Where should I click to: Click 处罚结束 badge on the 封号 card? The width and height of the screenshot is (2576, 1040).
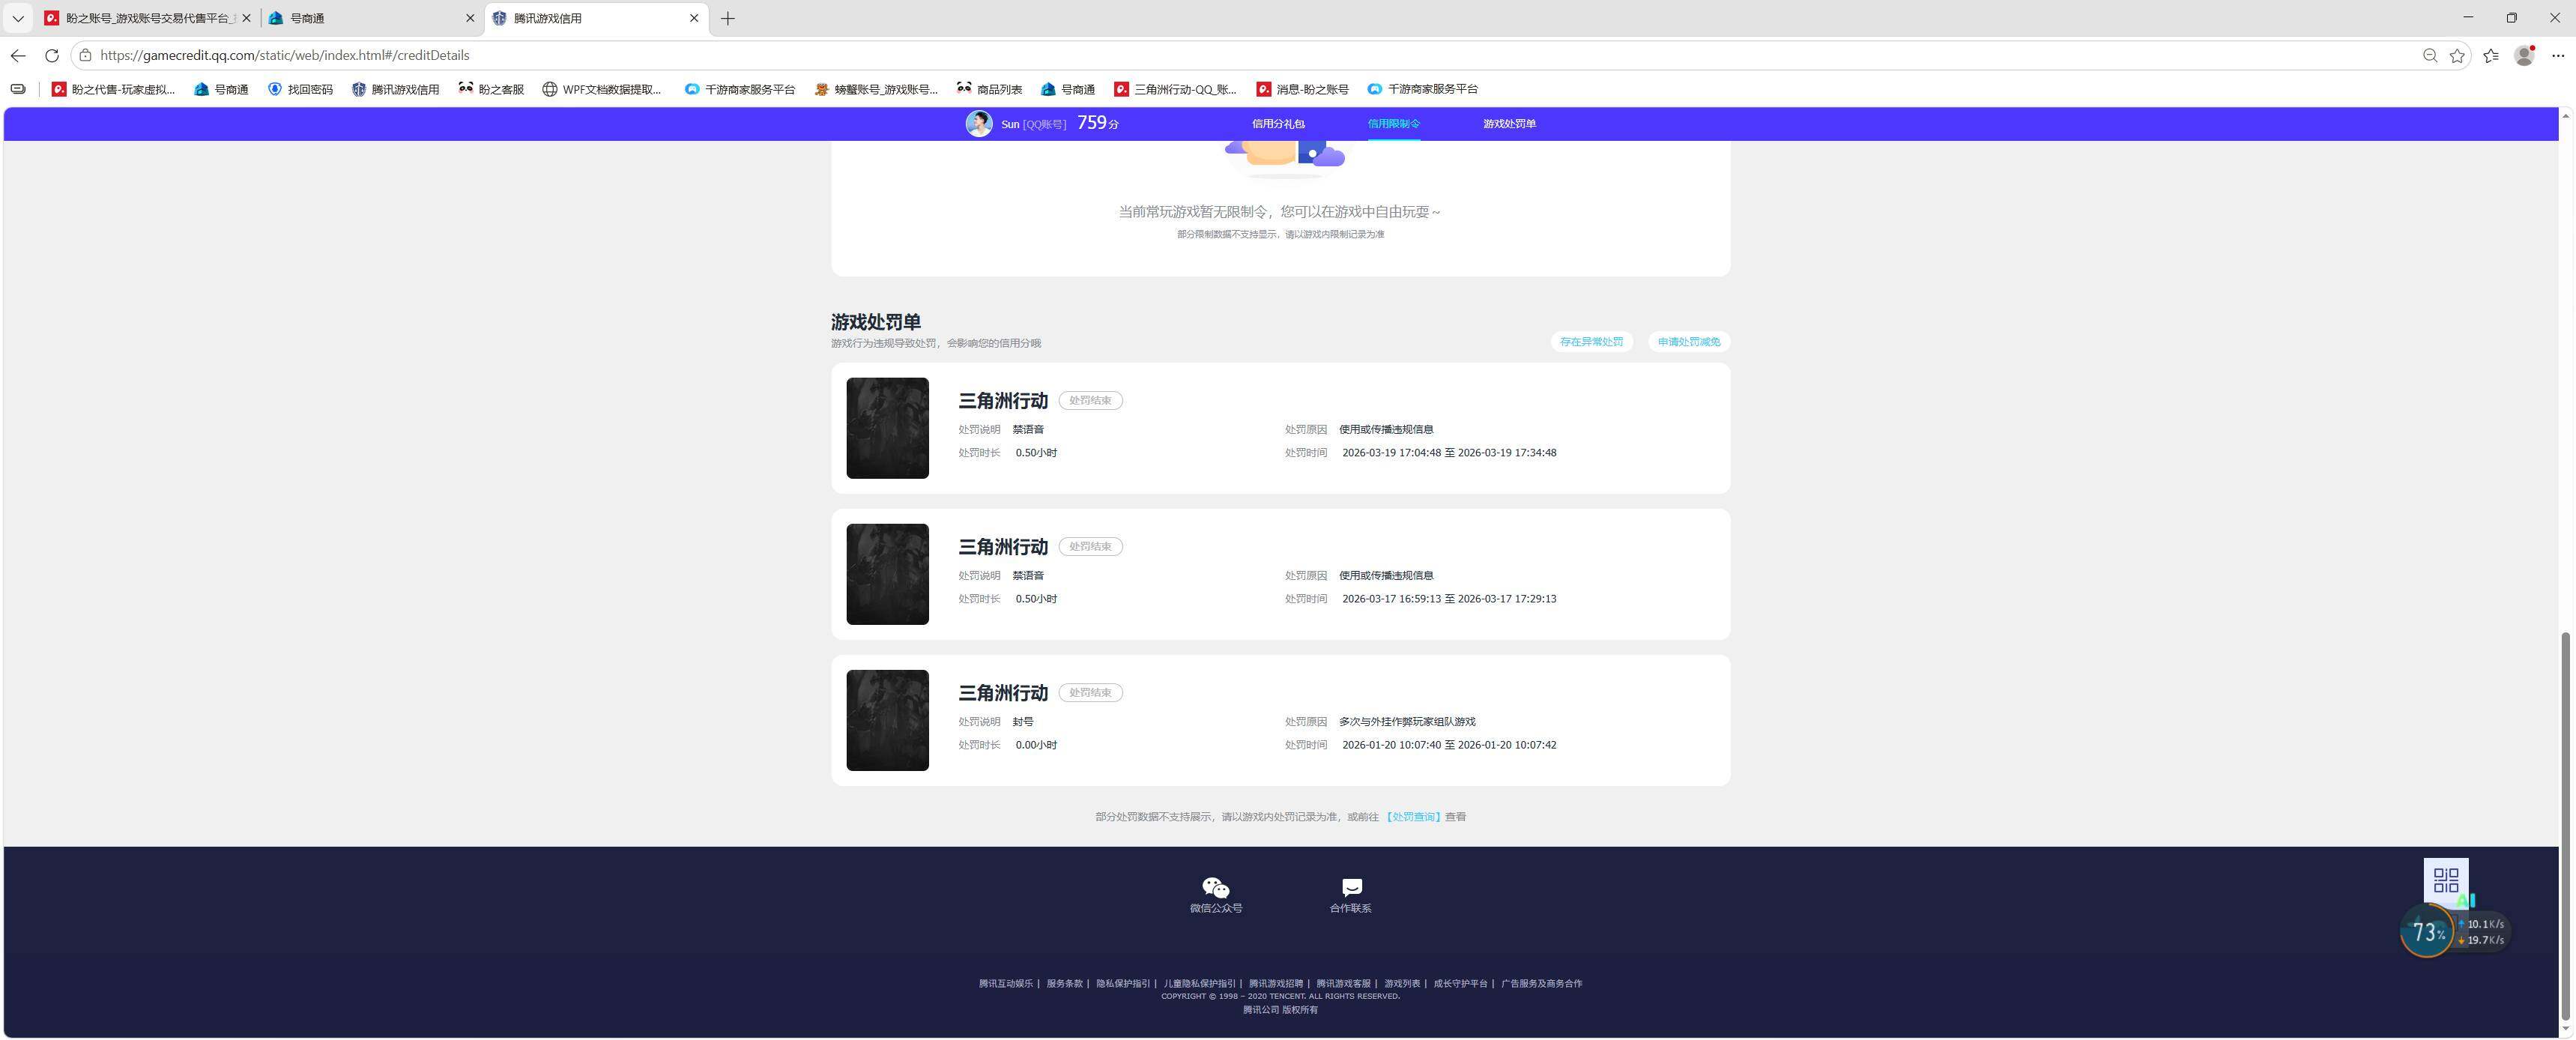[1090, 692]
